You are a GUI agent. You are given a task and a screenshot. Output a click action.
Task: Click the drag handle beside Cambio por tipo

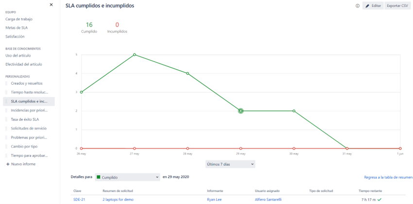coord(7,146)
